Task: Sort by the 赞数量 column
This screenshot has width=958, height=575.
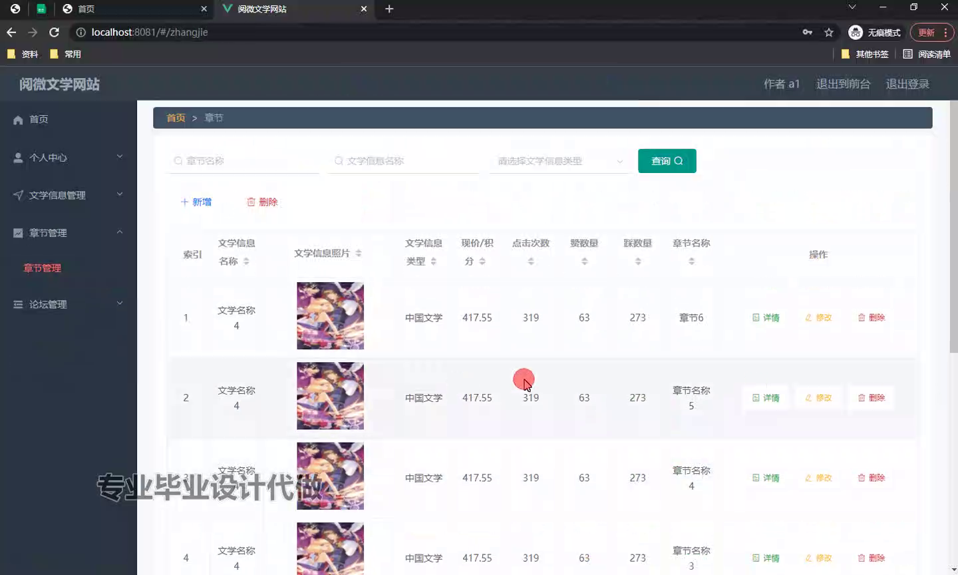Action: pyautogui.click(x=584, y=262)
